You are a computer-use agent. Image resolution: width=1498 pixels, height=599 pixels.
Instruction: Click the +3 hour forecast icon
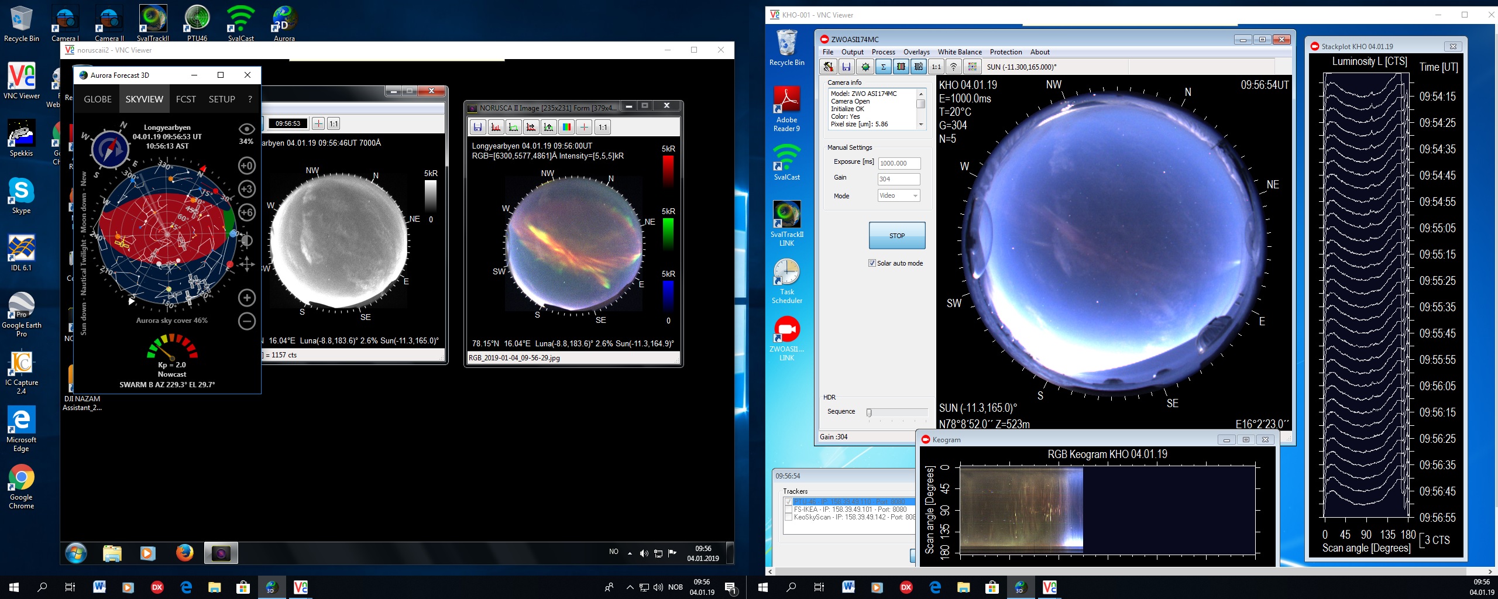tap(247, 189)
